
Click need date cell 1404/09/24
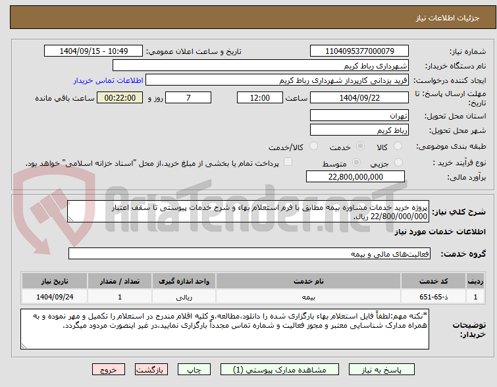tap(55, 297)
